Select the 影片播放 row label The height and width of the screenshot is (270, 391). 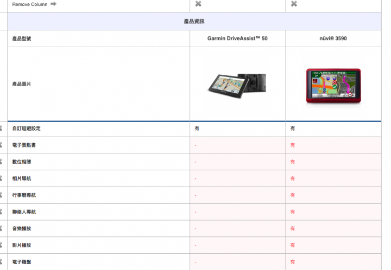point(22,245)
